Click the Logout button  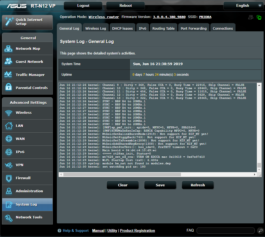(83, 5)
